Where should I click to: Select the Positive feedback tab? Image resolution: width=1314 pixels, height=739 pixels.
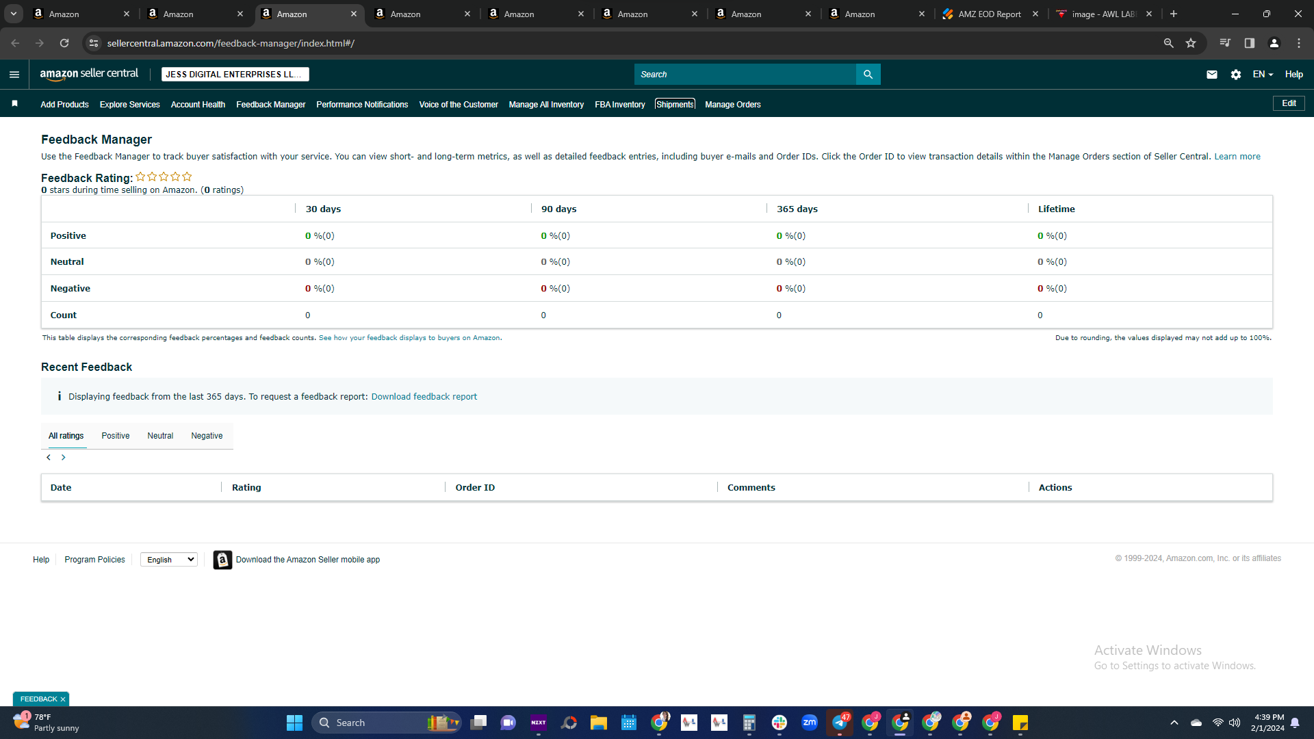tap(116, 436)
